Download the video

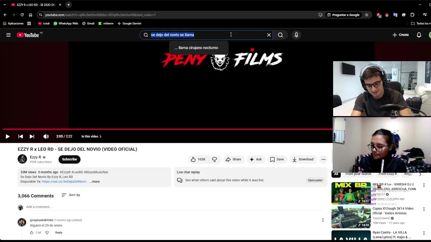pyautogui.click(x=303, y=159)
